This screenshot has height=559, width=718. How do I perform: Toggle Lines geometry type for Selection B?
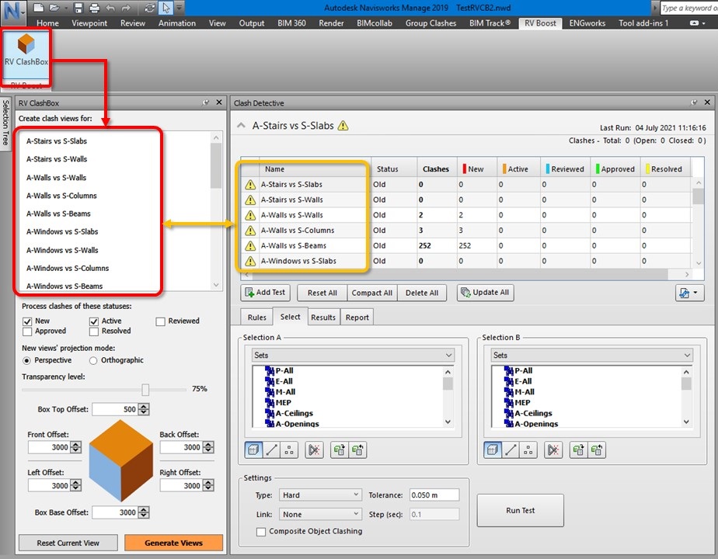click(511, 450)
